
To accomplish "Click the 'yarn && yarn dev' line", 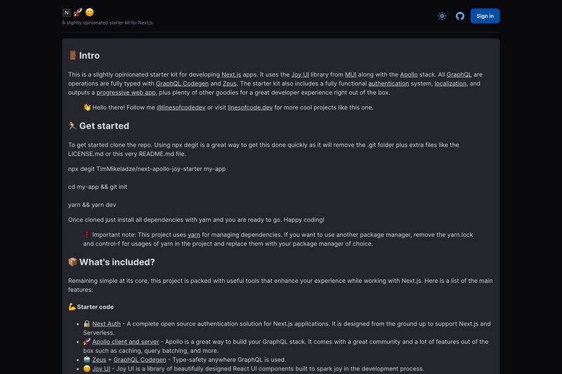I will [92, 205].
